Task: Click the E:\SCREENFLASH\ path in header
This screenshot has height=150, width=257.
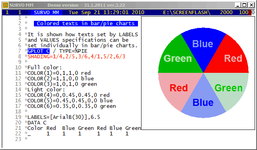Action: (187, 13)
